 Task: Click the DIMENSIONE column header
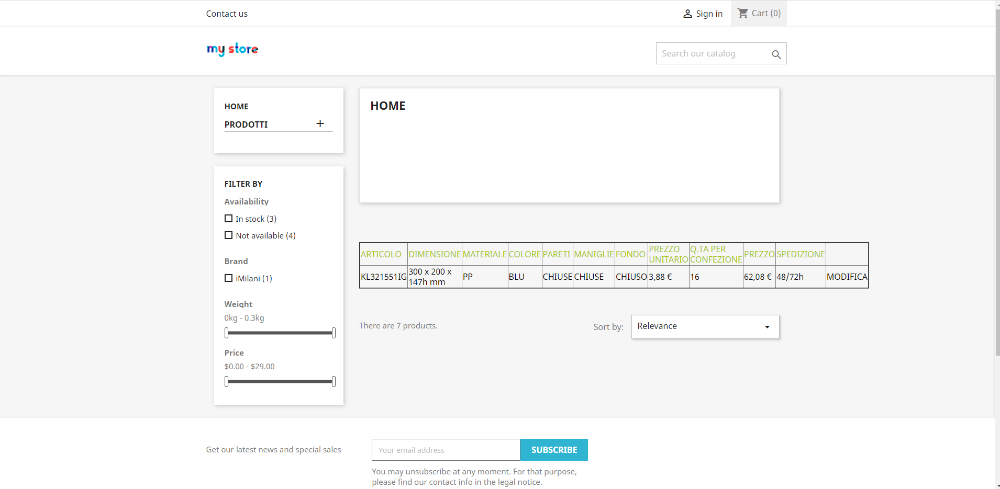point(435,254)
